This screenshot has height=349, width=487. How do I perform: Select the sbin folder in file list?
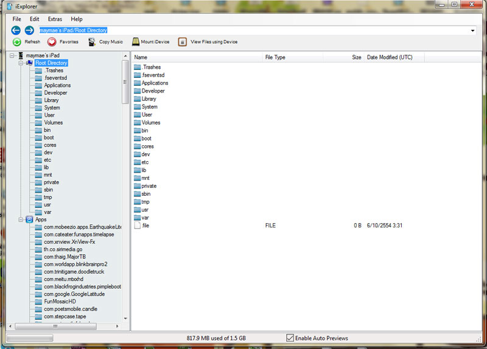point(146,194)
